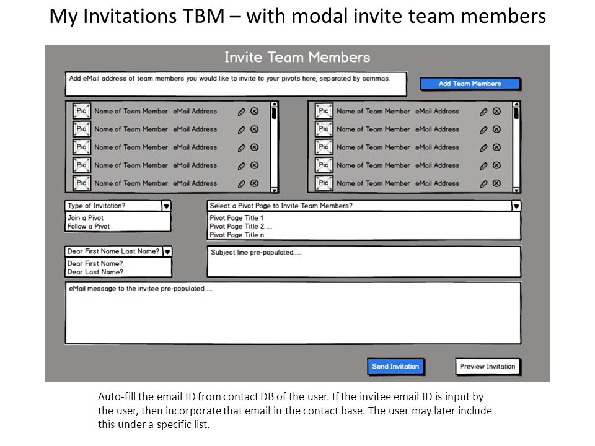
Task: Click the Add Team Members button
Action: pos(470,84)
